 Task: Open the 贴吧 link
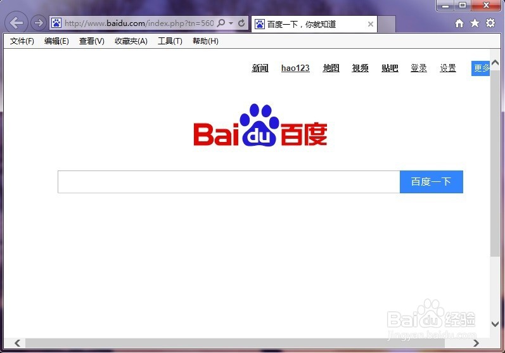pyautogui.click(x=390, y=68)
